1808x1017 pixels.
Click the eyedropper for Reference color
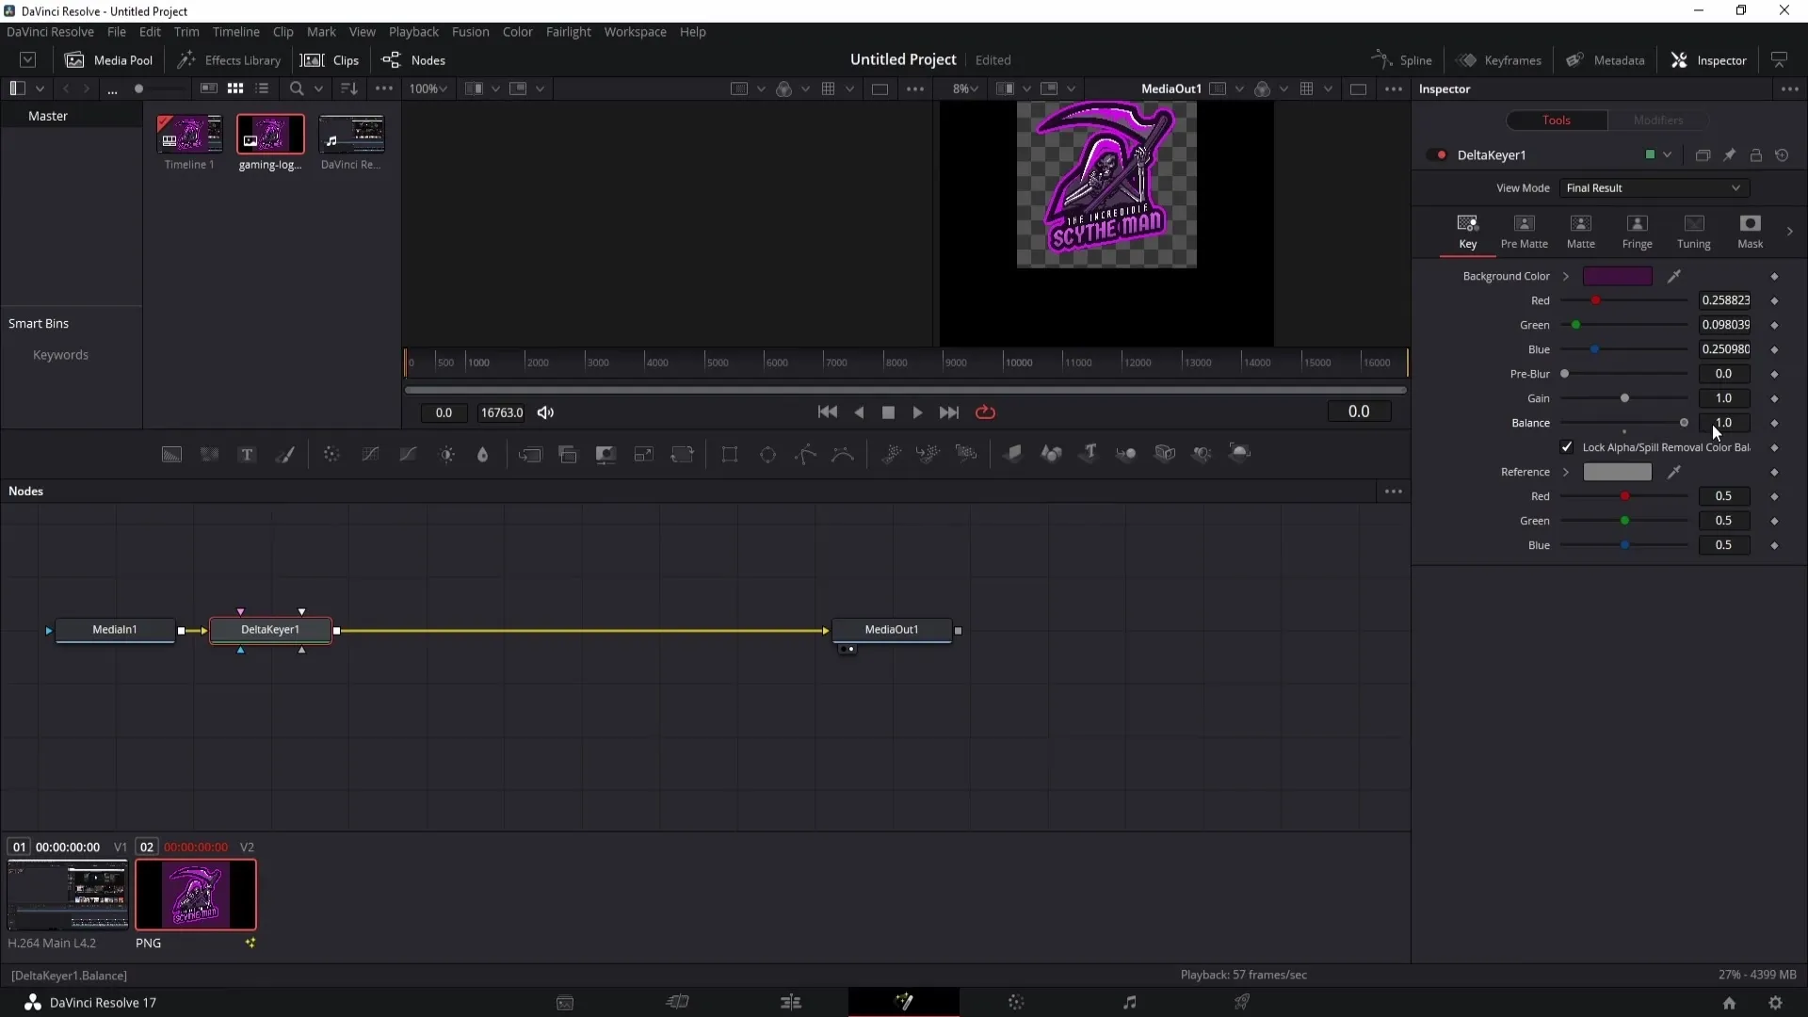tap(1674, 472)
